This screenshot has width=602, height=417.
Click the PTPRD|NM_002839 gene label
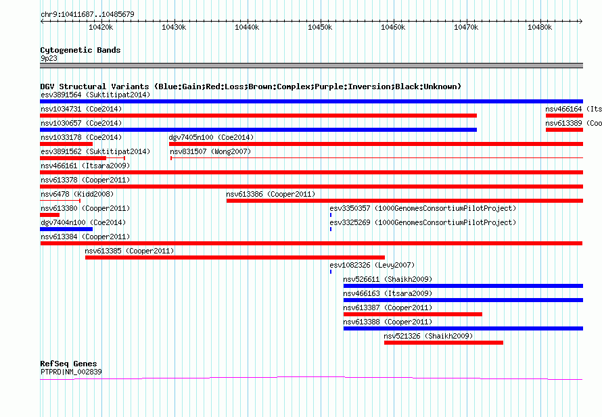[x=71, y=372]
